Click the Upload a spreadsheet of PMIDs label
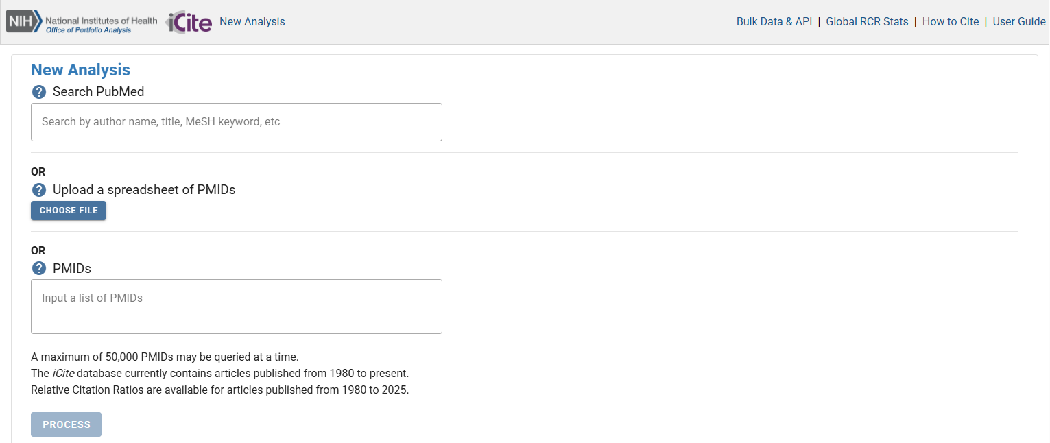Screen dimensions: 1050x443 coord(144,189)
